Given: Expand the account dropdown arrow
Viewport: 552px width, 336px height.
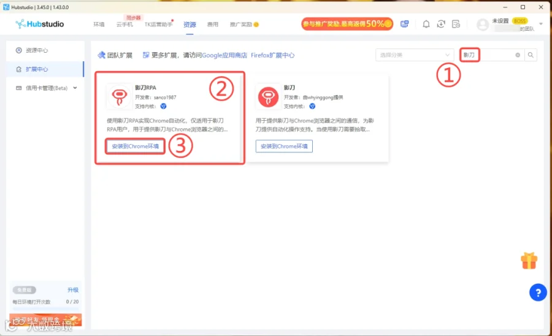Looking at the screenshot, I should [x=541, y=24].
